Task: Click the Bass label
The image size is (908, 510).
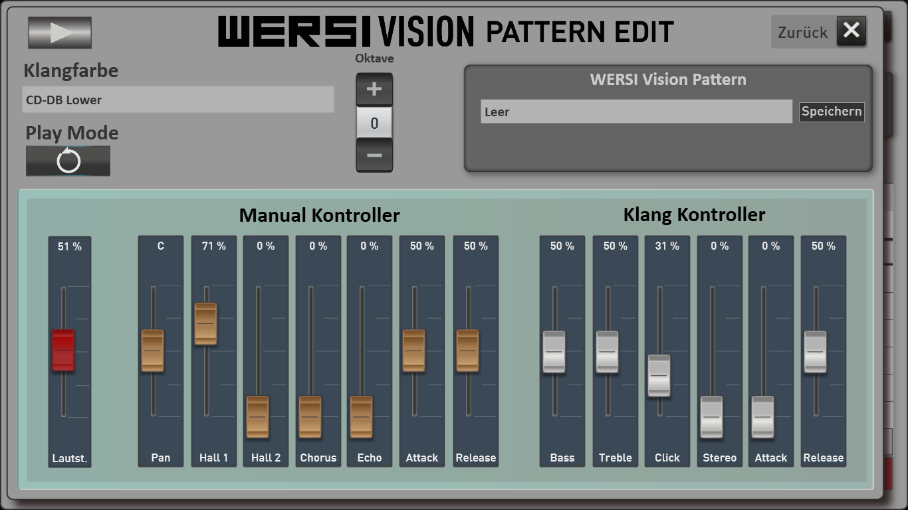Action: point(562,458)
